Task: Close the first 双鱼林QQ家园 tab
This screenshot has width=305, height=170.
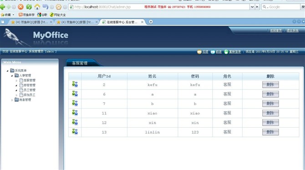Action: click(51, 22)
